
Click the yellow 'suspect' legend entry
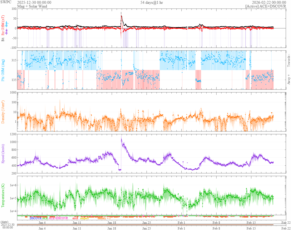coord(84,218)
